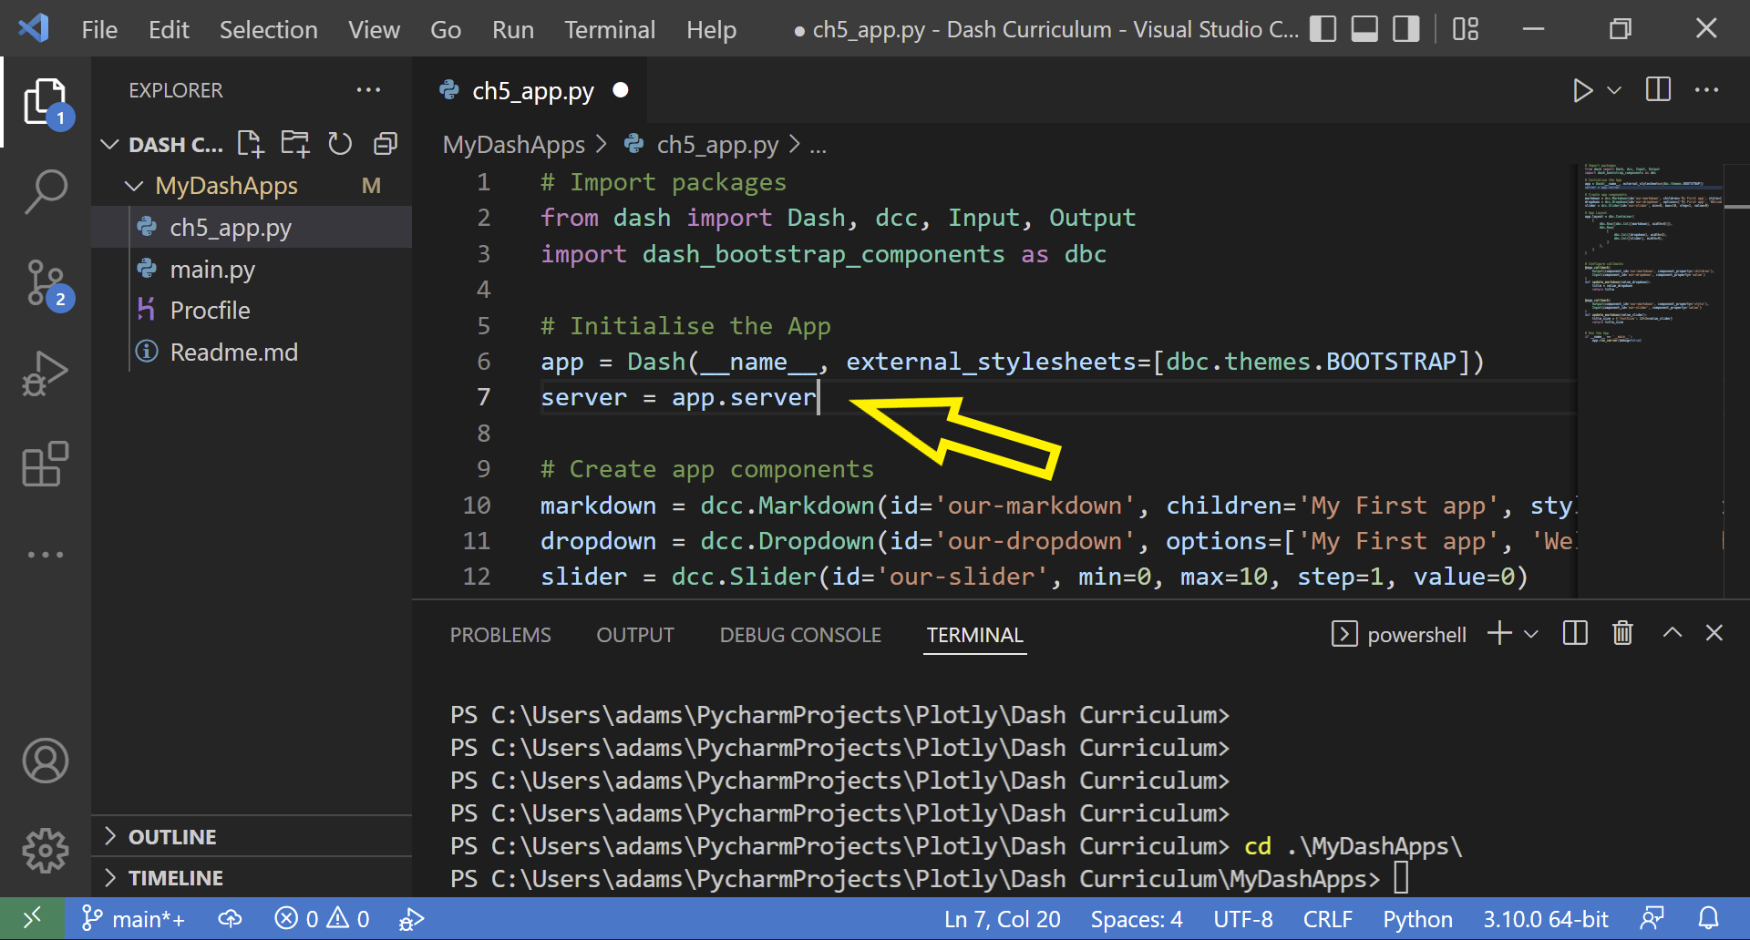This screenshot has width=1750, height=940.
Task: Open the Source Control view
Action: [x=46, y=284]
